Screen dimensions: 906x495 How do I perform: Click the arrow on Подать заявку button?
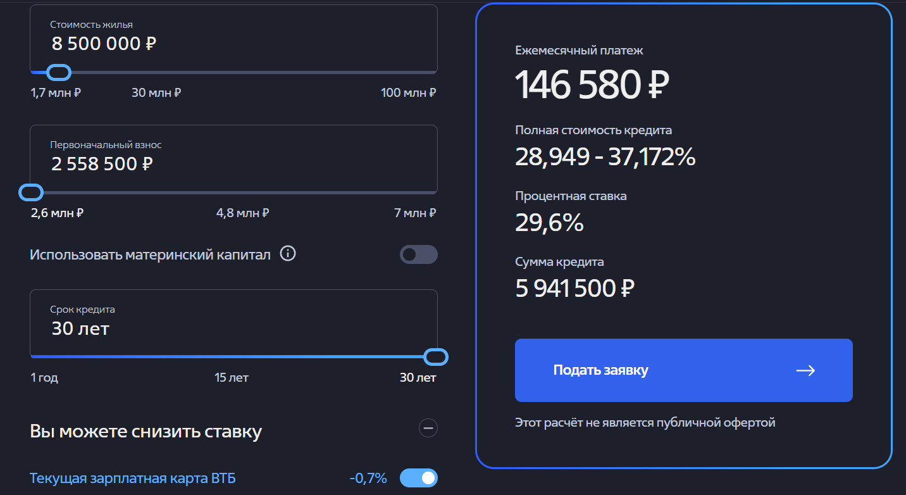(805, 370)
